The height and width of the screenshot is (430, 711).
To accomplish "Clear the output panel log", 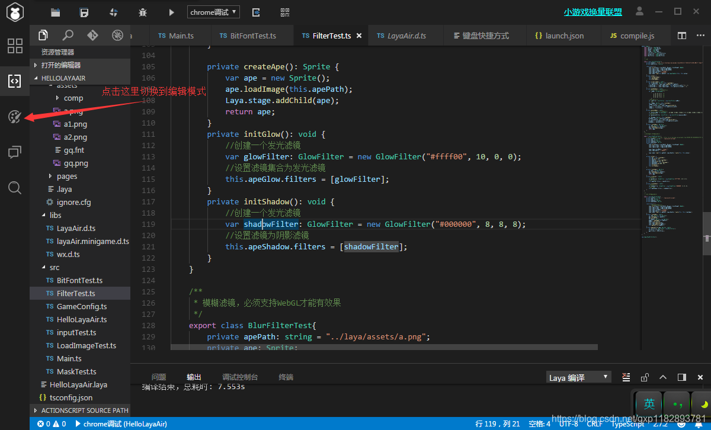I will (626, 377).
